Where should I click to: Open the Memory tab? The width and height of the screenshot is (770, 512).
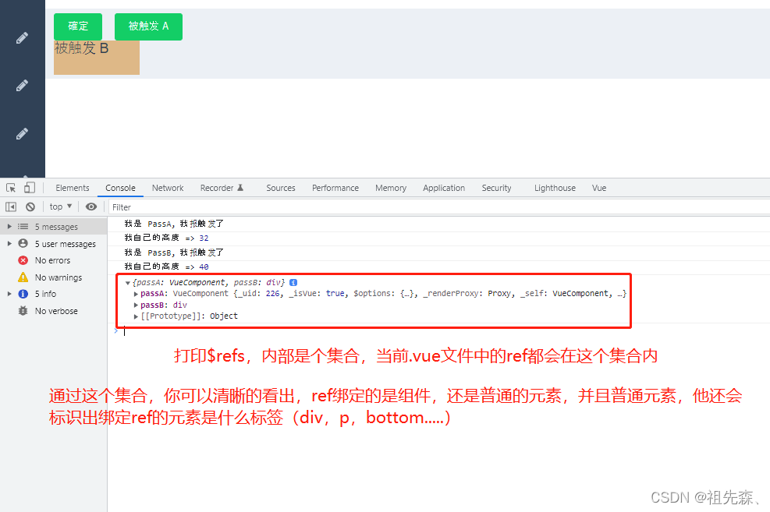pos(390,188)
